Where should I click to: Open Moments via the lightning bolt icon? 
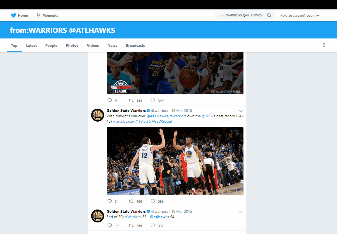(x=39, y=15)
